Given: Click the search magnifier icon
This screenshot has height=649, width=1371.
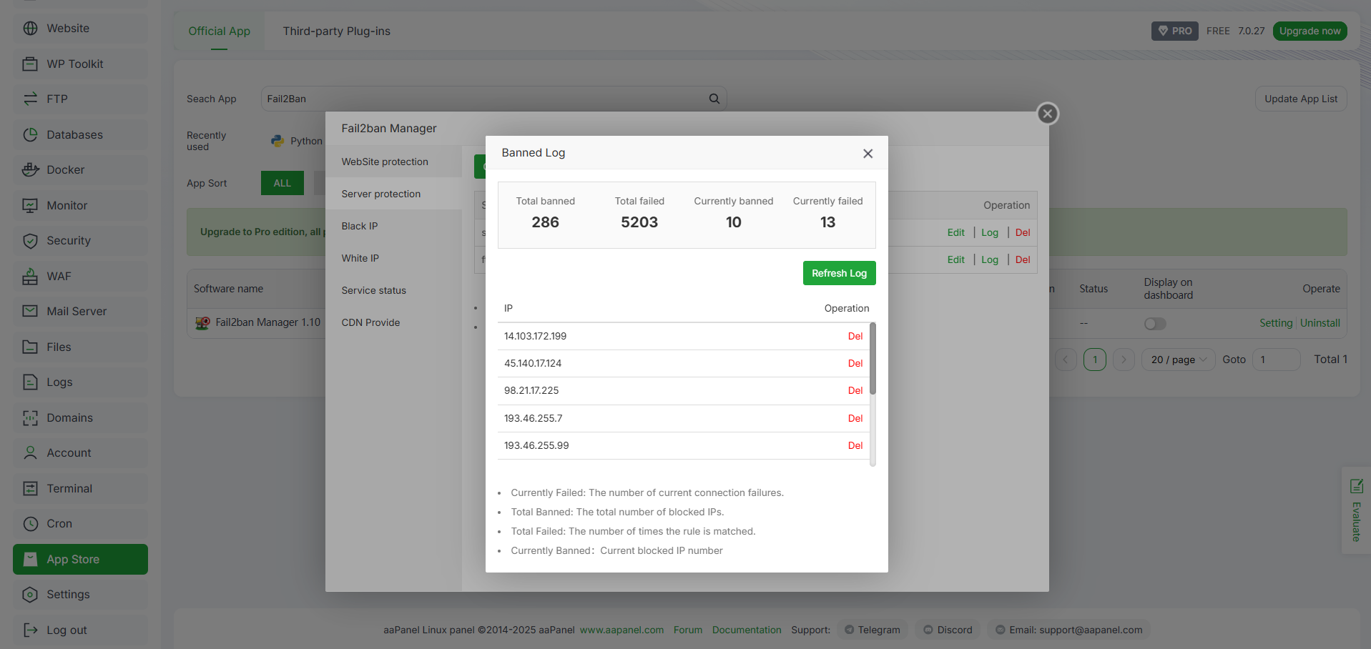Looking at the screenshot, I should pyautogui.click(x=714, y=99).
